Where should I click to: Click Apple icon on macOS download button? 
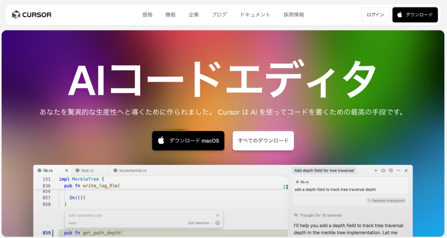162,140
